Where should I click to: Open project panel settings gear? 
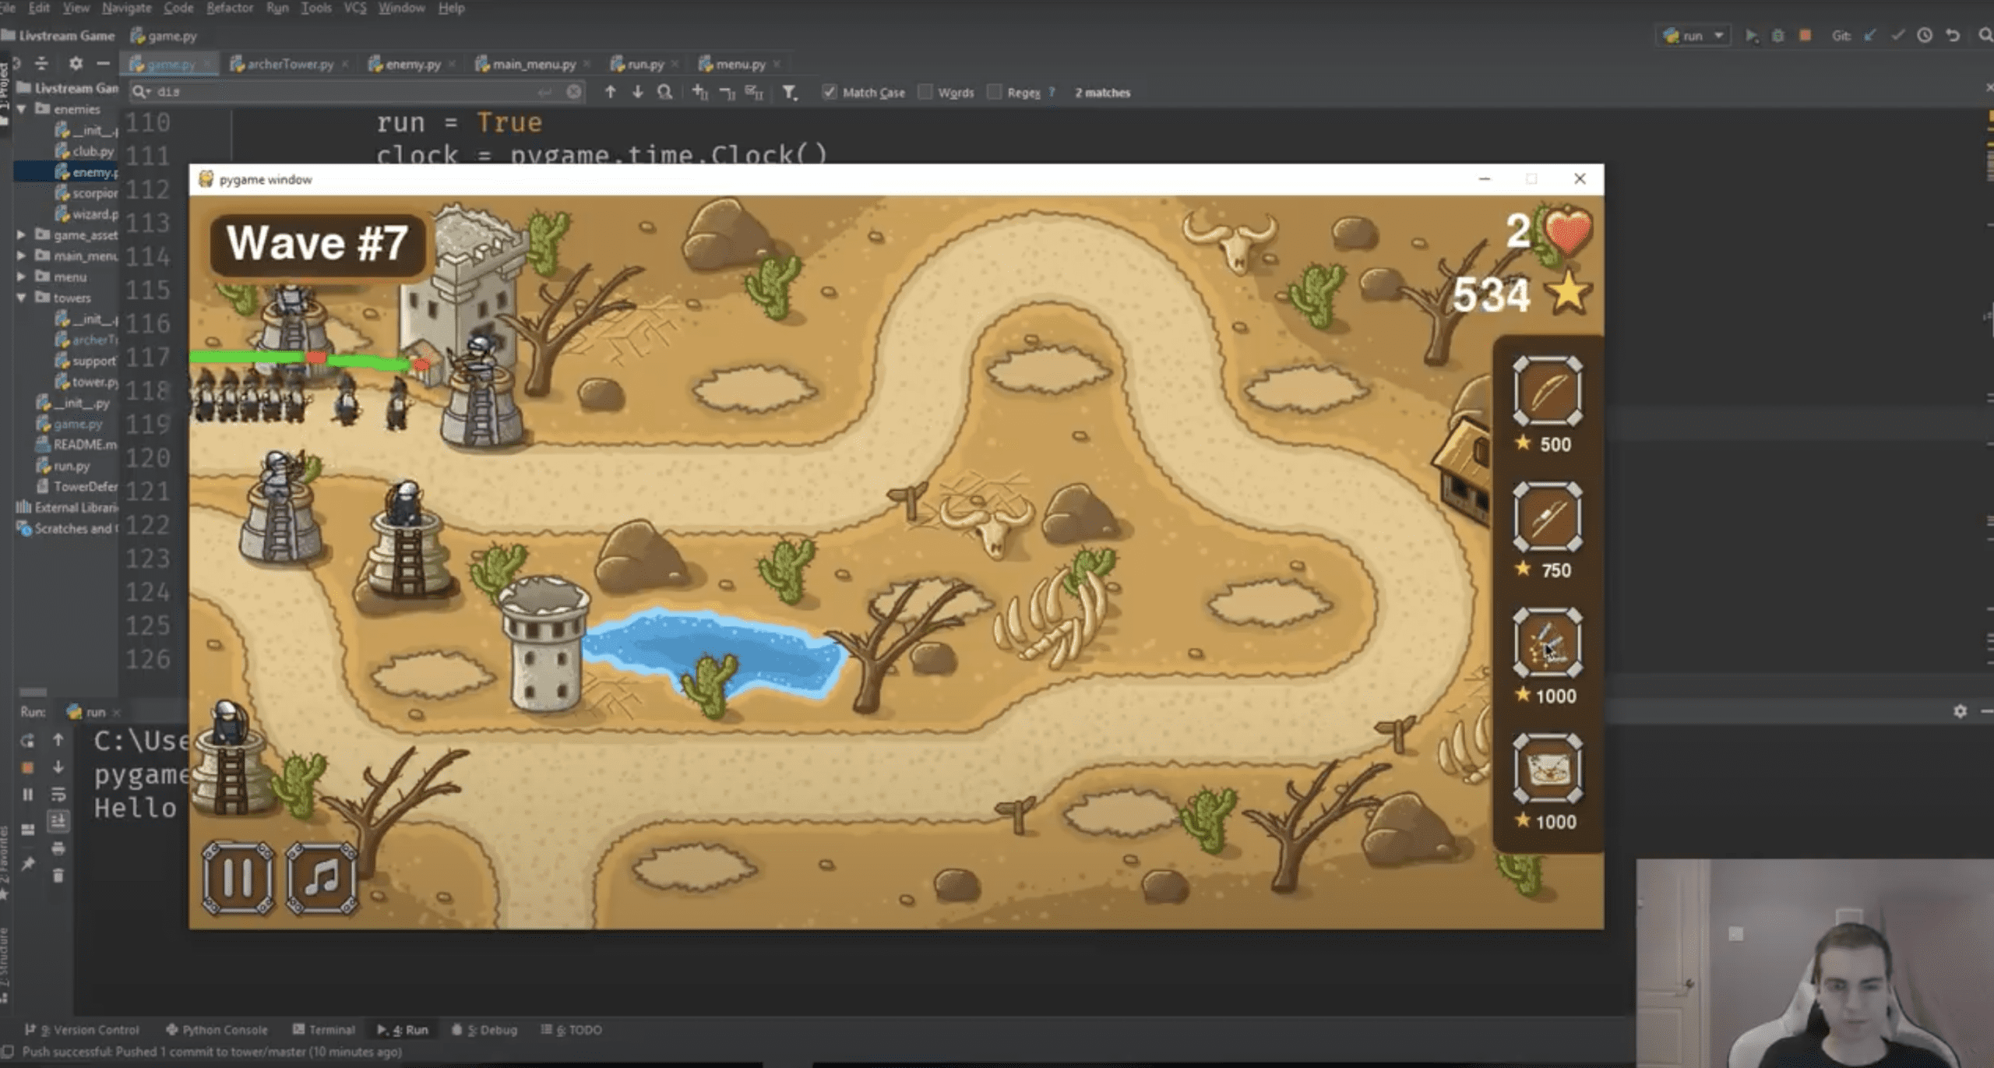click(76, 63)
